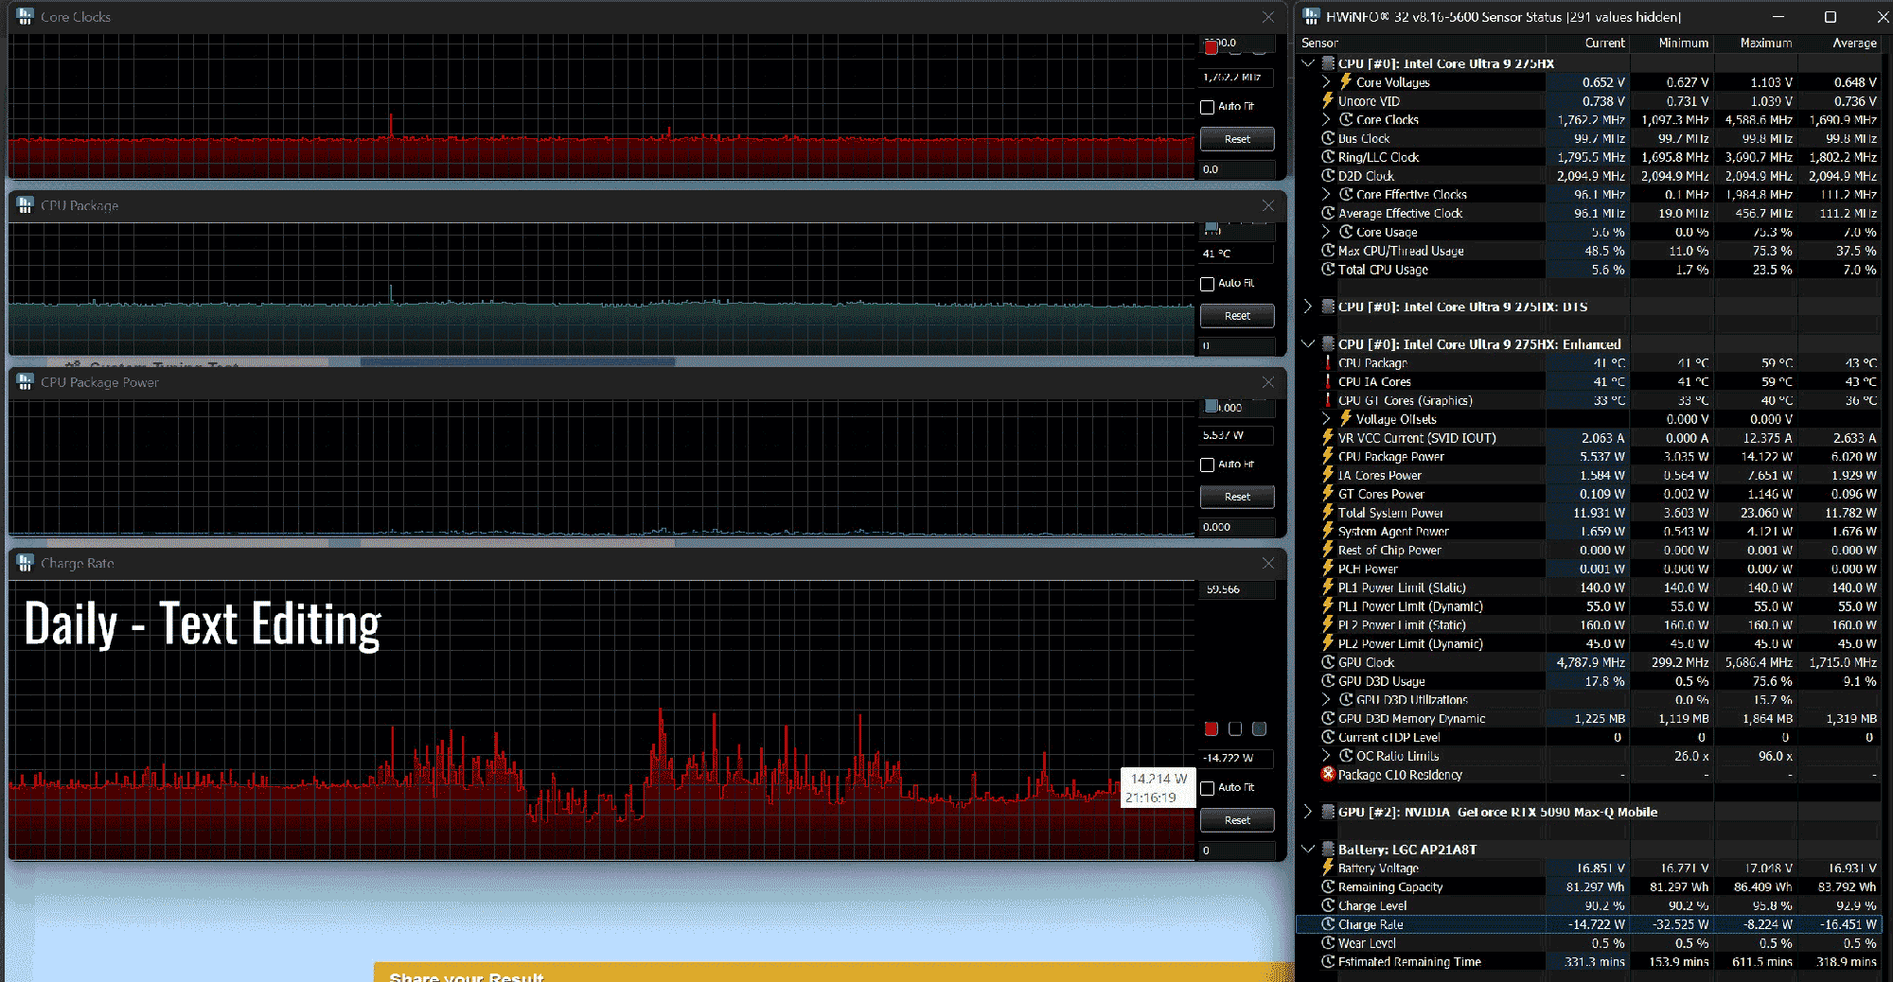
Task: Reset the CPU Package graph
Action: [1237, 316]
